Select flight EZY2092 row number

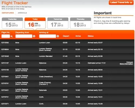point(5,42)
